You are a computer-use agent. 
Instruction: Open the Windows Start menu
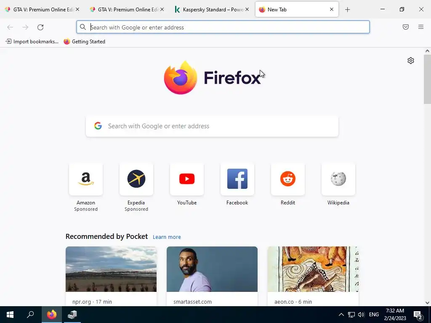10,315
